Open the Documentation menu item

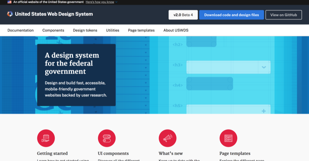coord(20,30)
